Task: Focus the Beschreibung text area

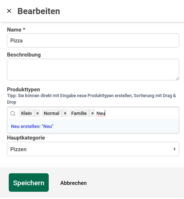Action: pos(93,70)
